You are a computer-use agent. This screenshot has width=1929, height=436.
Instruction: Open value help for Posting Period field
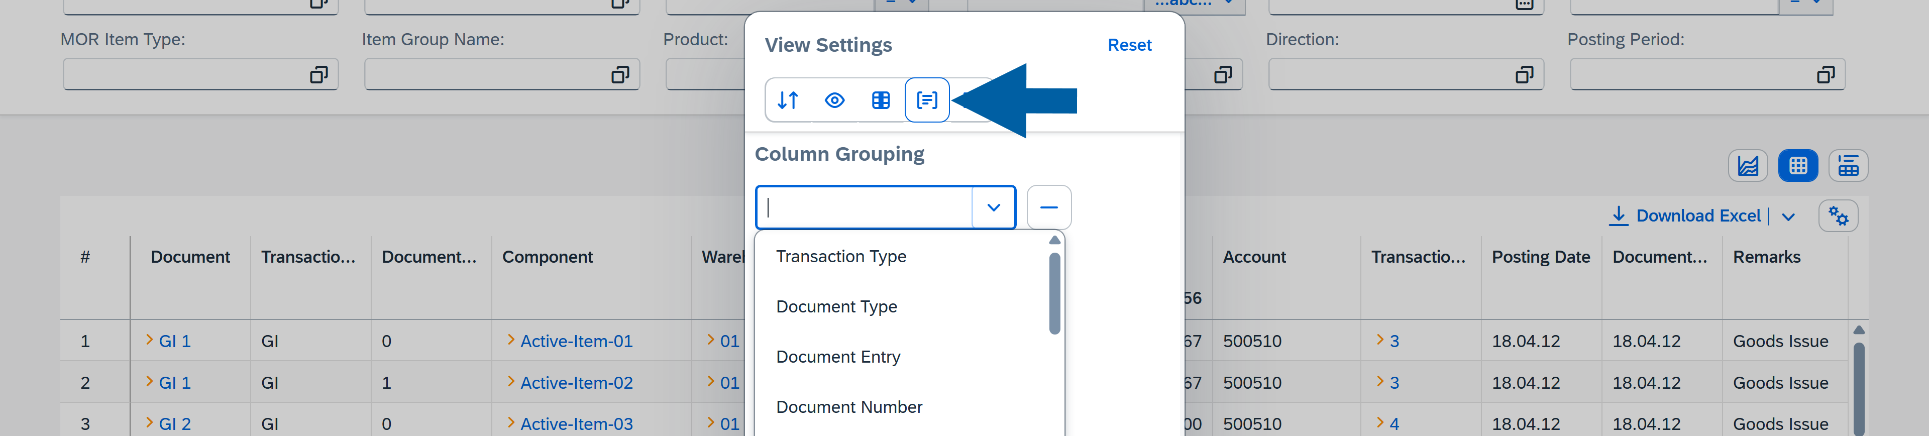point(1826,74)
